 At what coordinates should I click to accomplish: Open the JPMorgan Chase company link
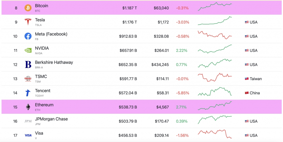pos(51,119)
